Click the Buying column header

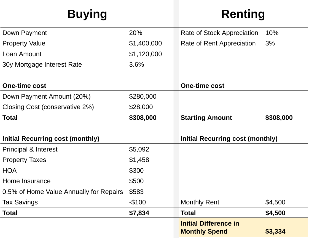(87, 14)
